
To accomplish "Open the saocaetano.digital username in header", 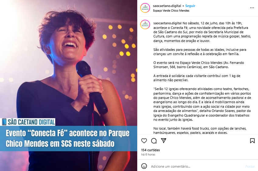I will pos(167,6).
